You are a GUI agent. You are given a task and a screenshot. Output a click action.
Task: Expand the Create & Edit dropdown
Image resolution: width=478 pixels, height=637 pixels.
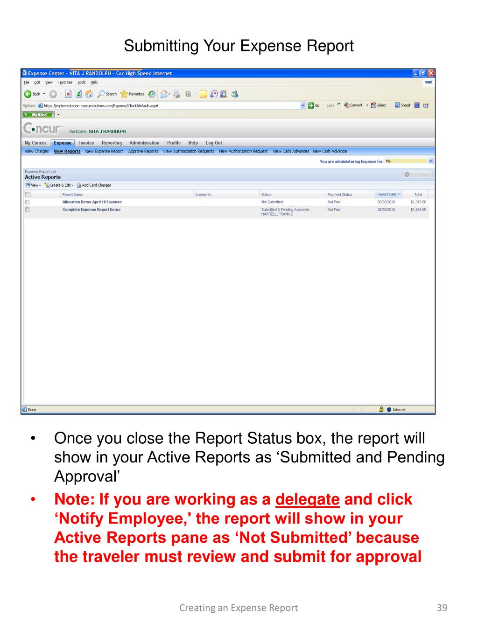(x=59, y=185)
